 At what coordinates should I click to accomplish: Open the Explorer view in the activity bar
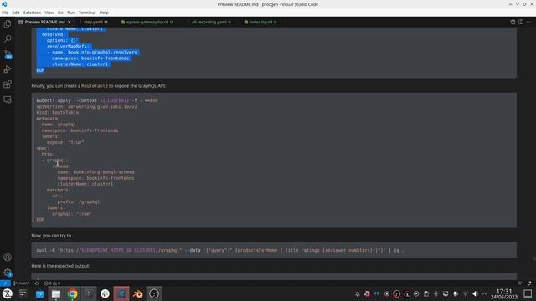(x=8, y=24)
